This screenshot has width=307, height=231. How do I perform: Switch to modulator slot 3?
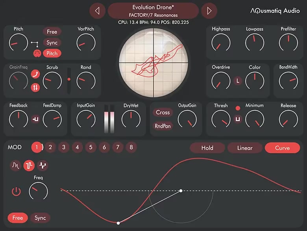(63, 147)
